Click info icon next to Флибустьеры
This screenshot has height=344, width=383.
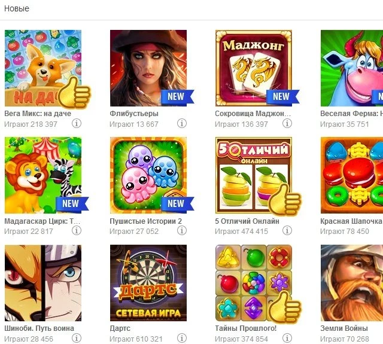pyautogui.click(x=182, y=123)
